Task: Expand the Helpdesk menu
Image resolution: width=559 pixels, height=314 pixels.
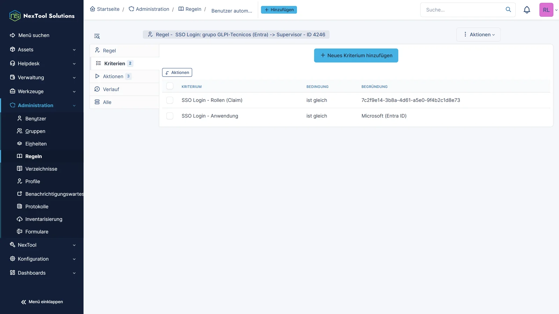Action: click(42, 63)
